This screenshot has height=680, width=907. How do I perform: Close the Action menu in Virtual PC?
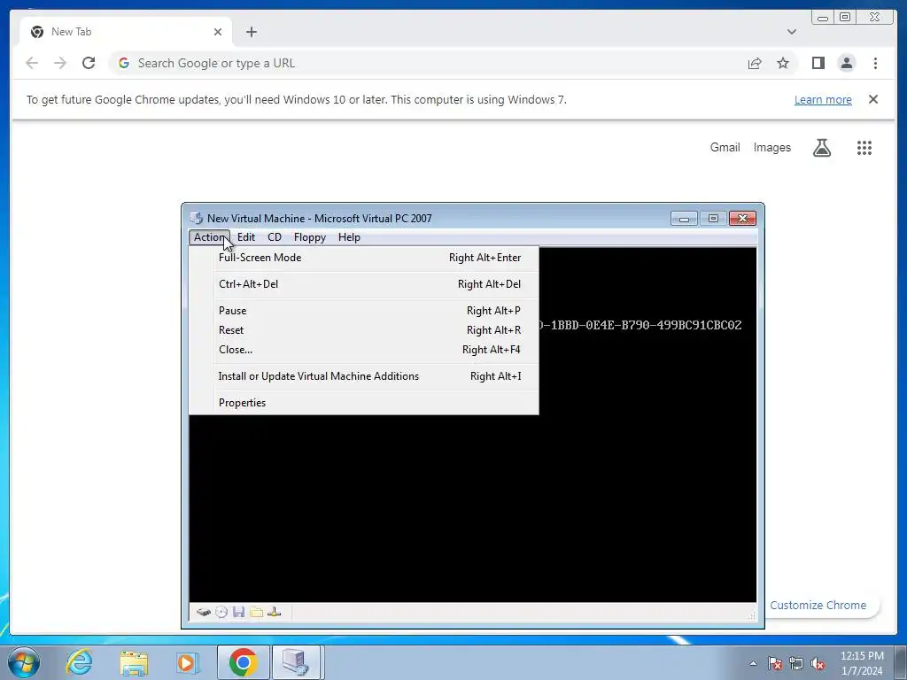209,237
